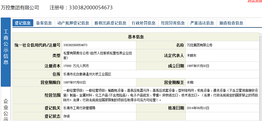Click the credit code value 330382000054673 in the table

(x=75, y=45)
